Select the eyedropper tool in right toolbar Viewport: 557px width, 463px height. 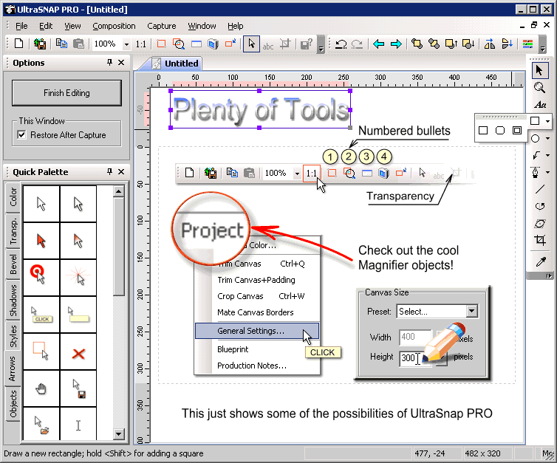click(541, 262)
